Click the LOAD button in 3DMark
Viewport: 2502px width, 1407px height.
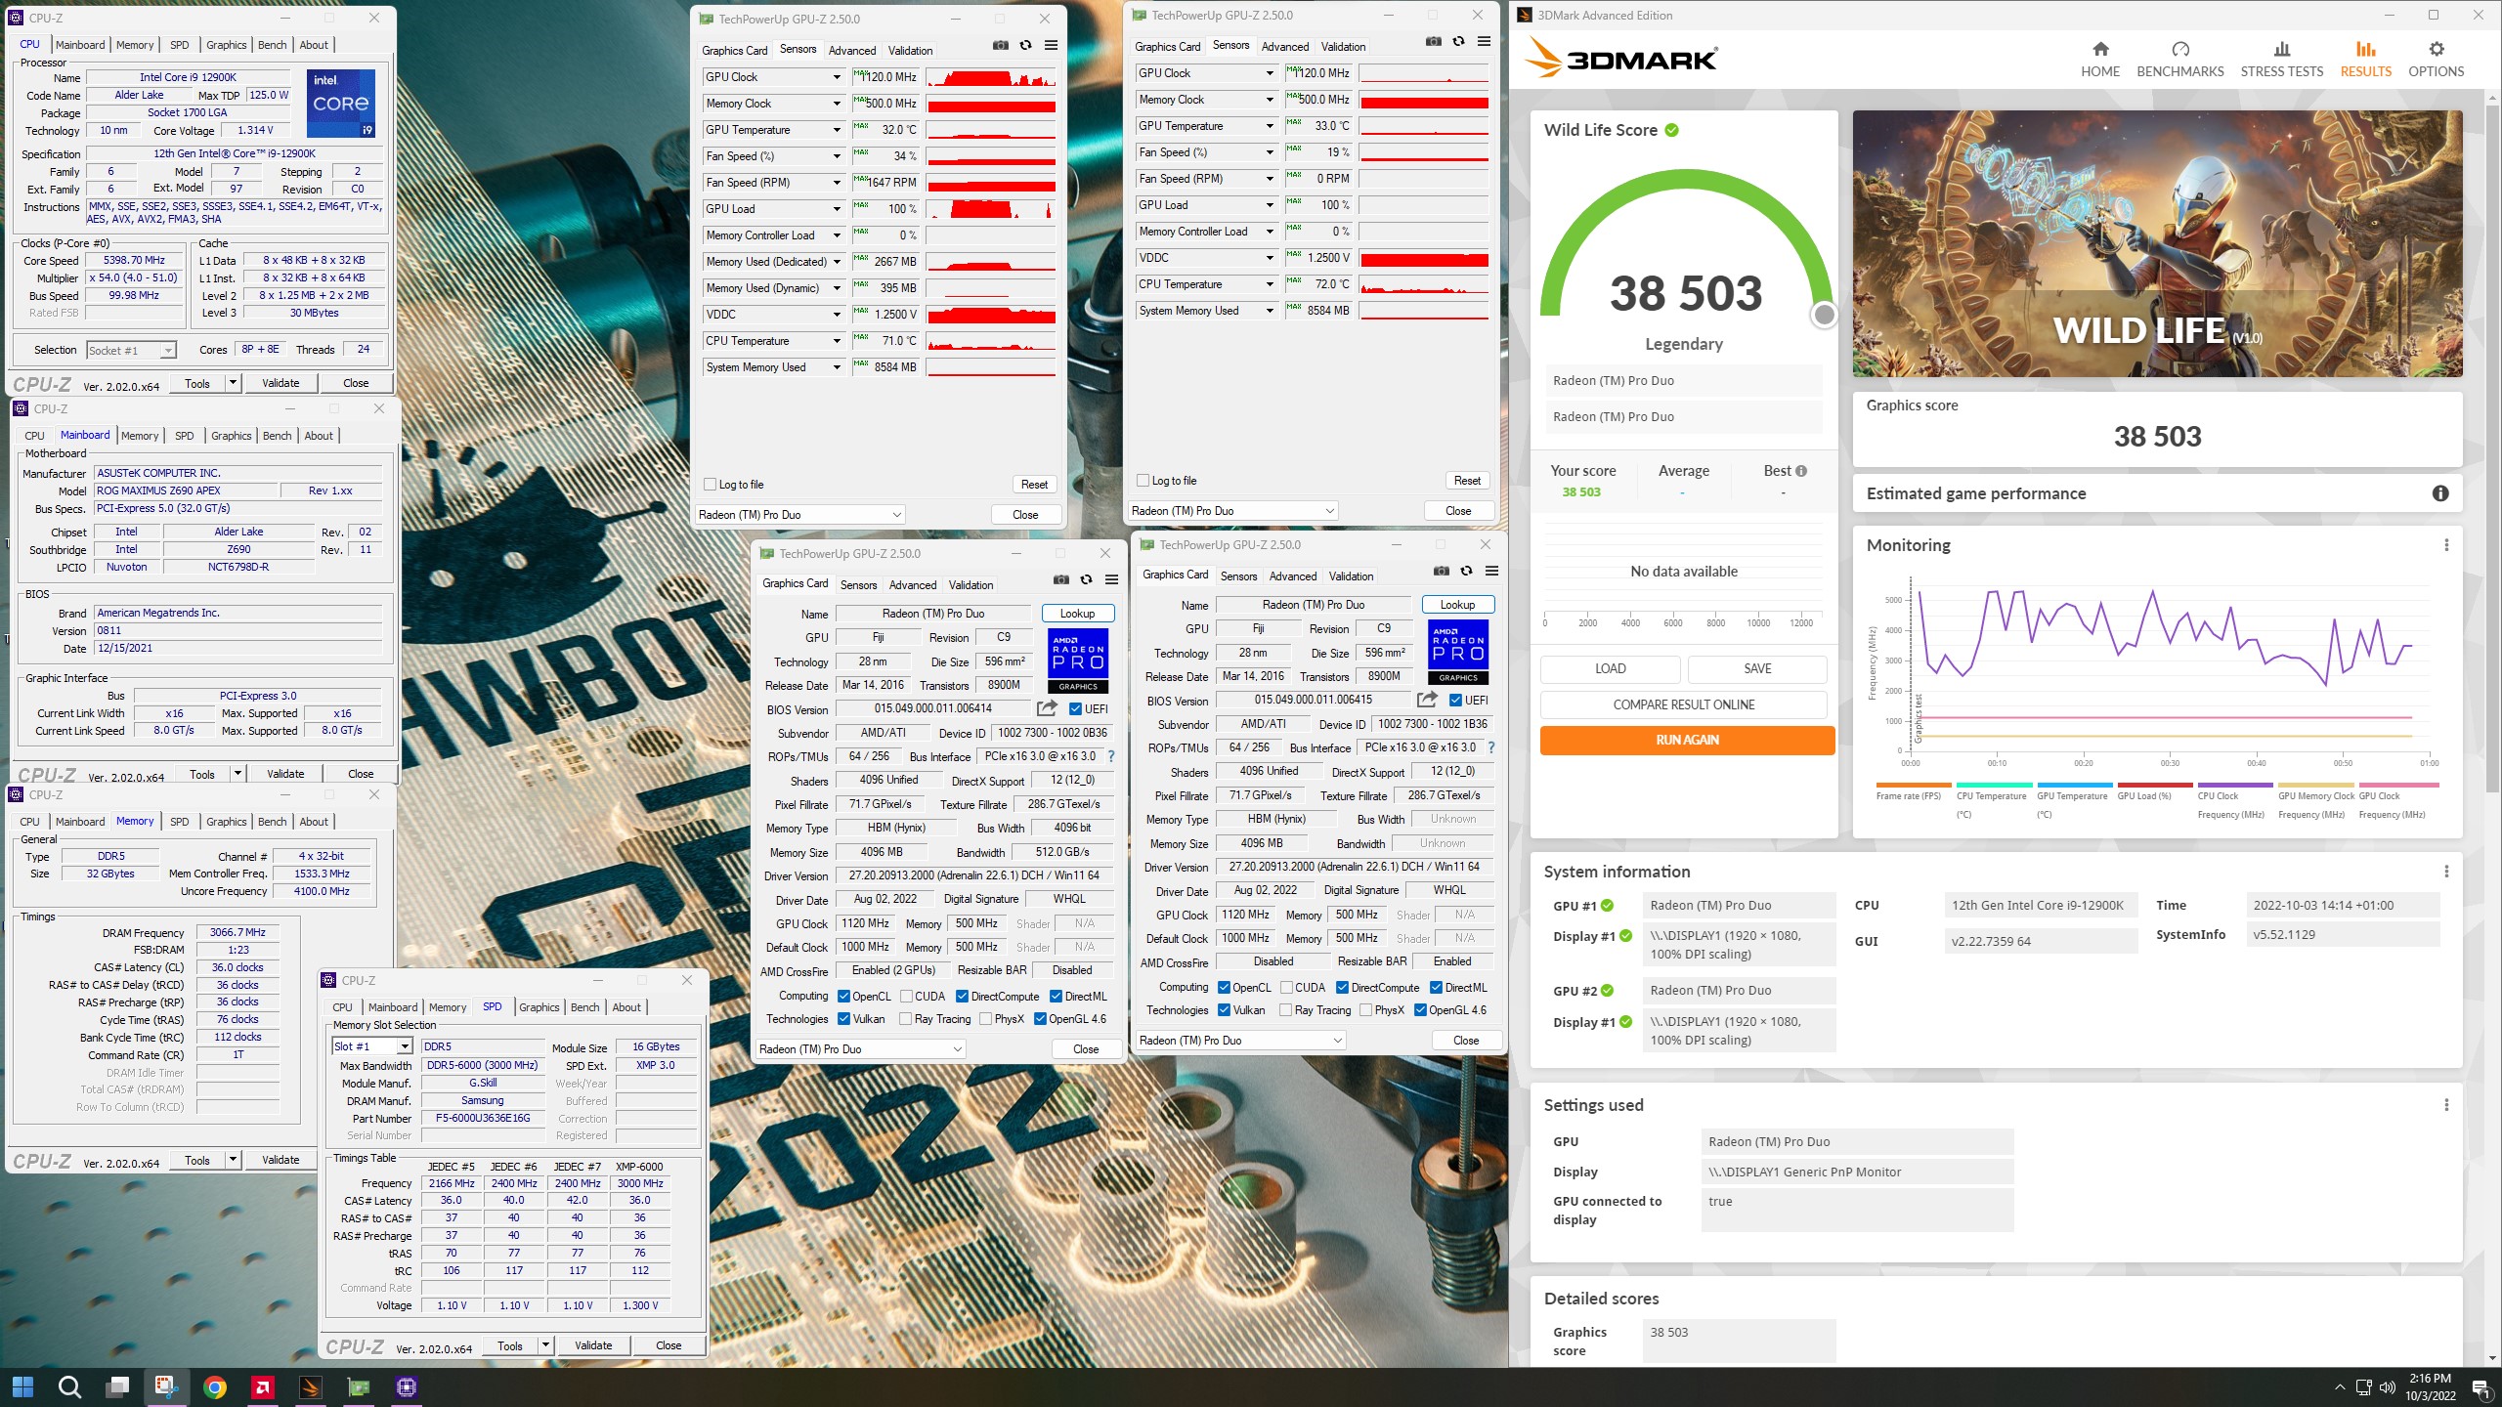1610,669
